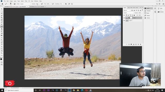Open layer Opacity dropdown in Layers panel
The image size is (165, 92).
click(142, 13)
